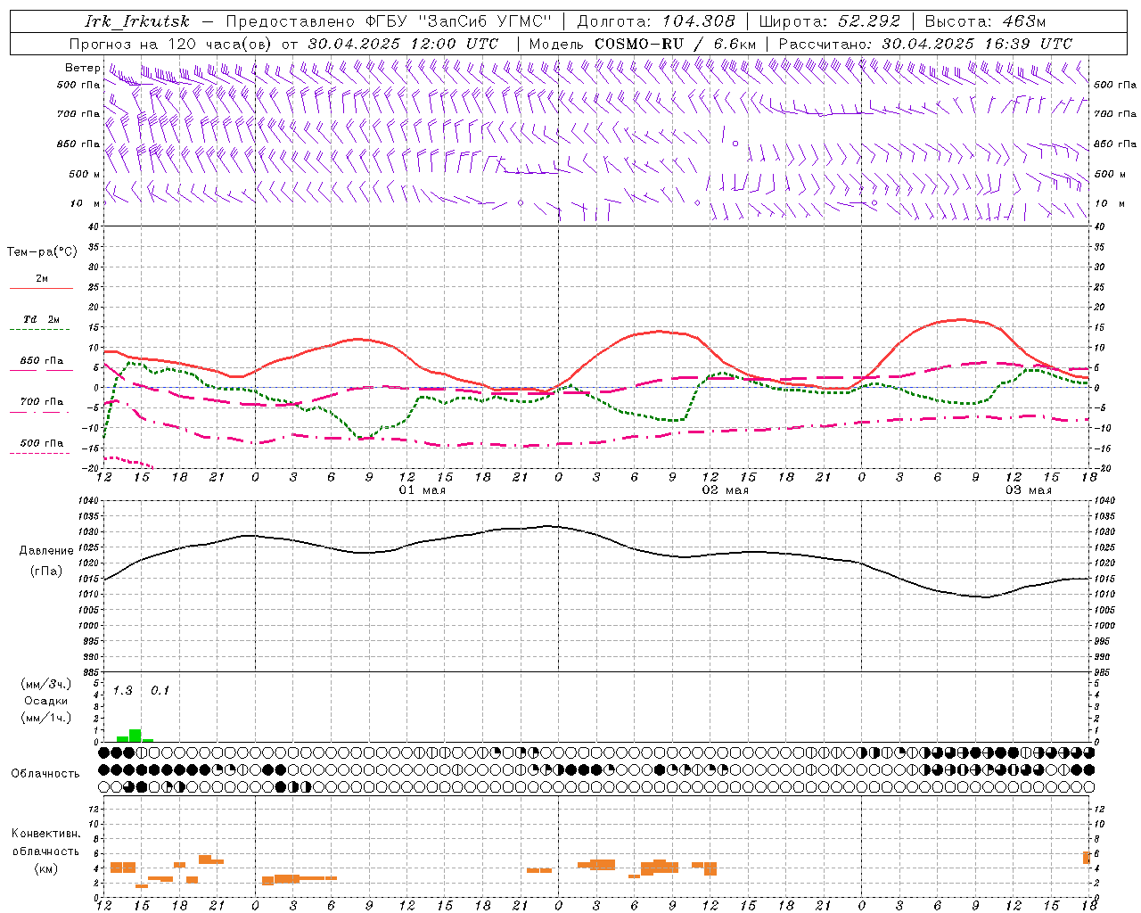Screen dimensions: 1141x913
Task: Click the Долгота: 104.308 value
Action: tap(656, 22)
